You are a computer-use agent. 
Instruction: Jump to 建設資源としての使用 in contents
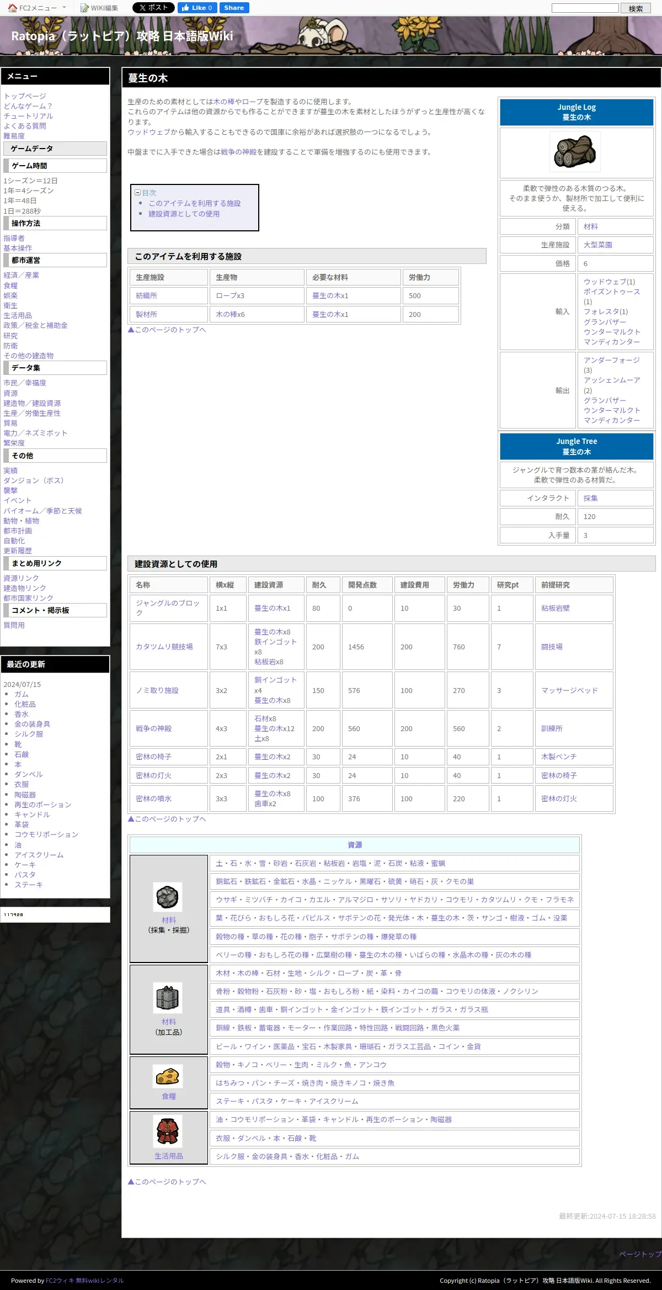click(x=184, y=214)
